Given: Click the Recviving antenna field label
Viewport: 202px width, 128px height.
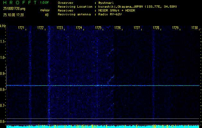Looking at the screenshot, I should [x=74, y=14].
